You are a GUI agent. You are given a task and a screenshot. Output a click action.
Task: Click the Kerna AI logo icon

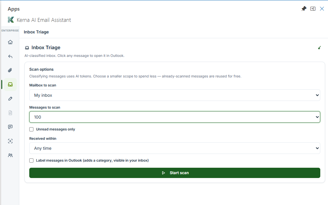coord(11,20)
